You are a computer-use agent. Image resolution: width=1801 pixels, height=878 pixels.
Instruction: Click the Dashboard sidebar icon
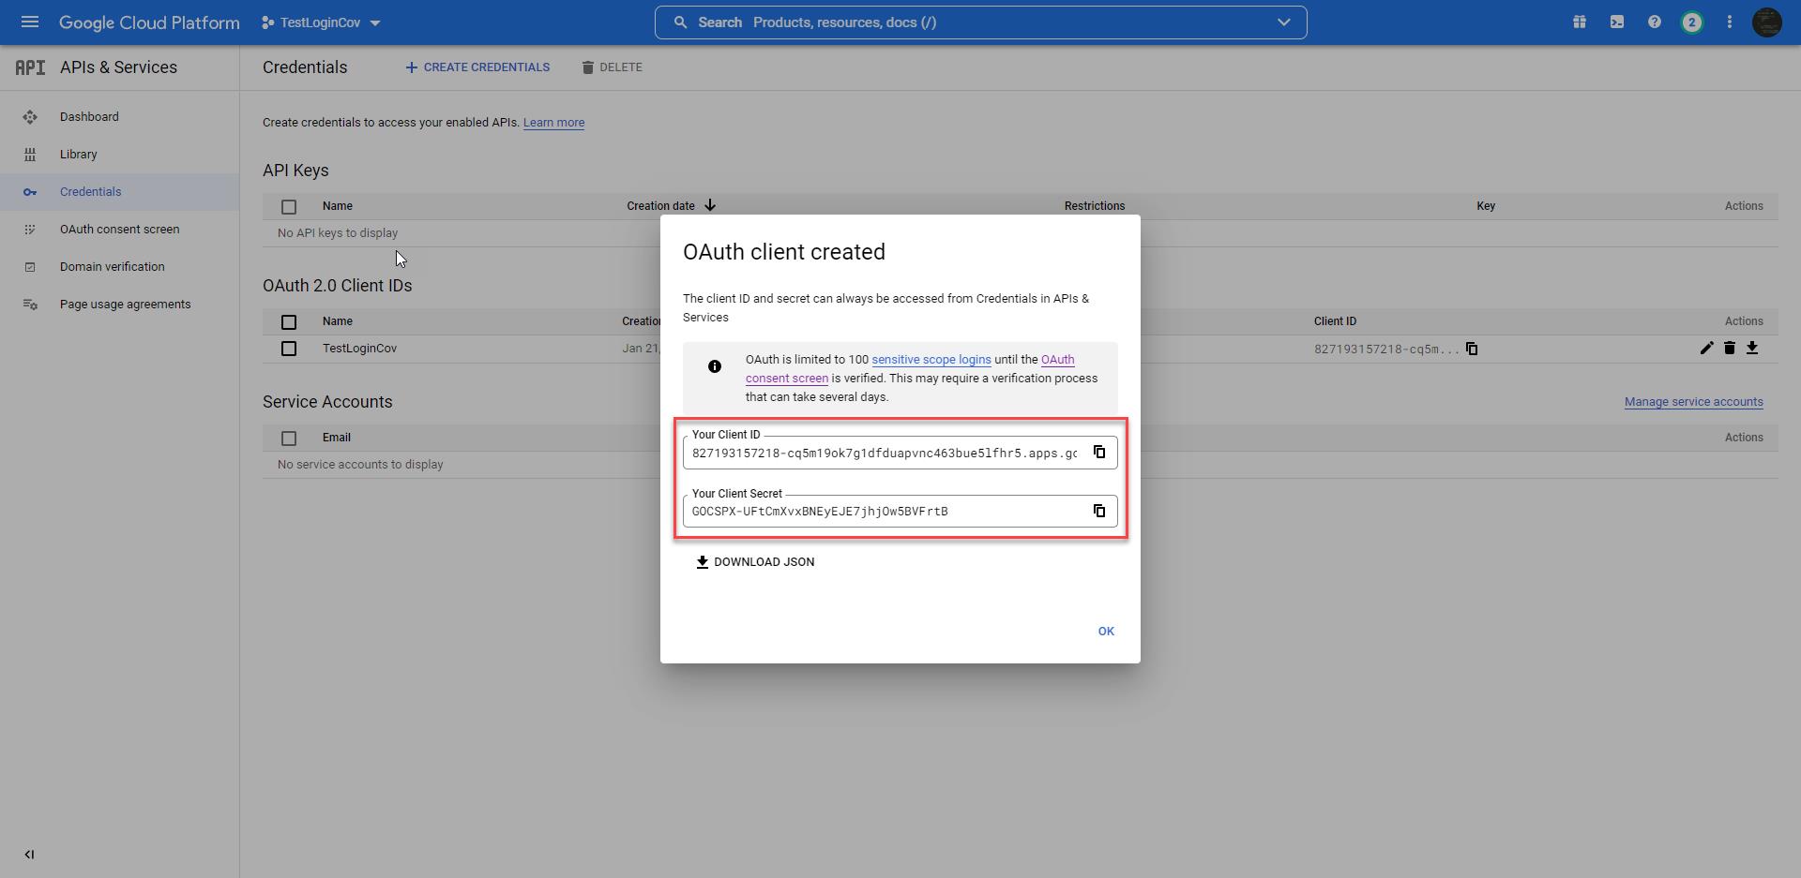(x=30, y=117)
